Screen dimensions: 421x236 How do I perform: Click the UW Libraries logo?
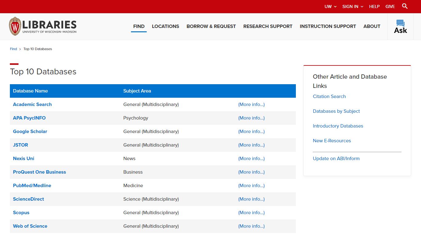pos(43,26)
